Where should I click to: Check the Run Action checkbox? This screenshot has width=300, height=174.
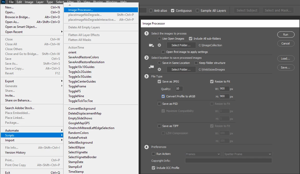(153, 154)
